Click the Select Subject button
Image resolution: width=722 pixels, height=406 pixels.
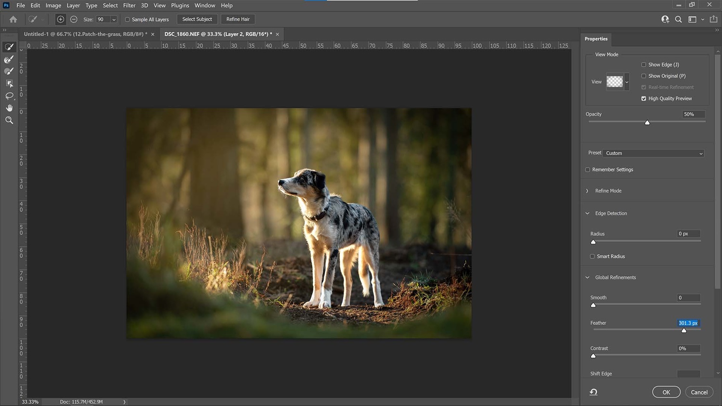point(197,19)
